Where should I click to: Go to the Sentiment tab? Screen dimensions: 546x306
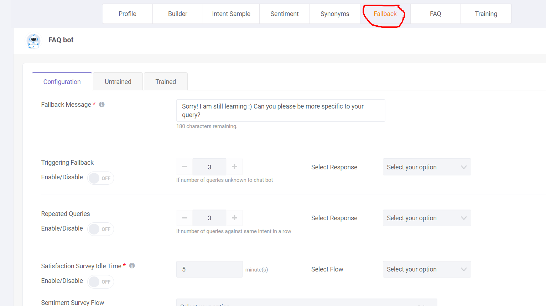tap(285, 14)
